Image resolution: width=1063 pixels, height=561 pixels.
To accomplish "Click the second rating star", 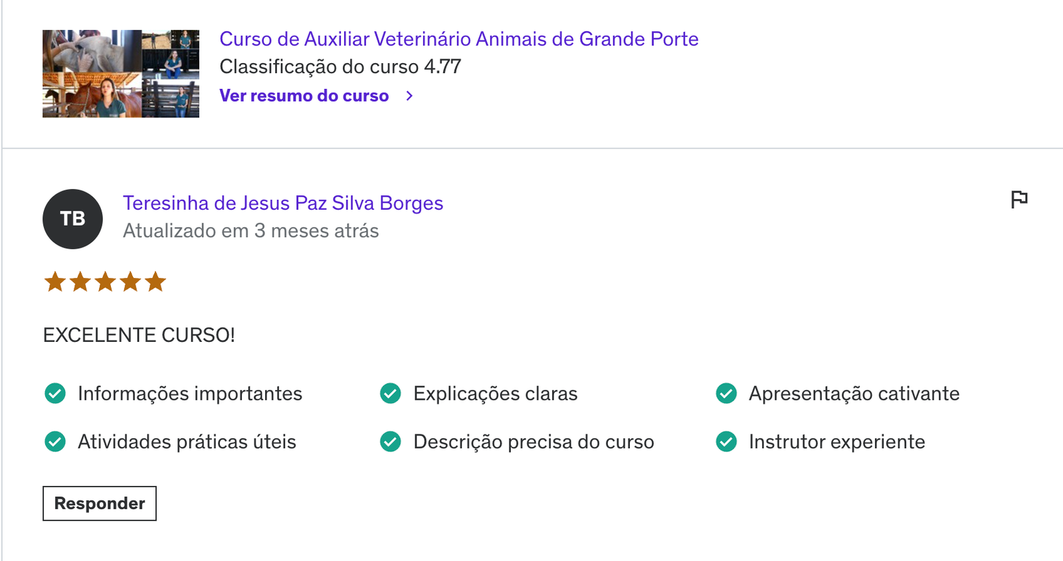I will pyautogui.click(x=80, y=282).
